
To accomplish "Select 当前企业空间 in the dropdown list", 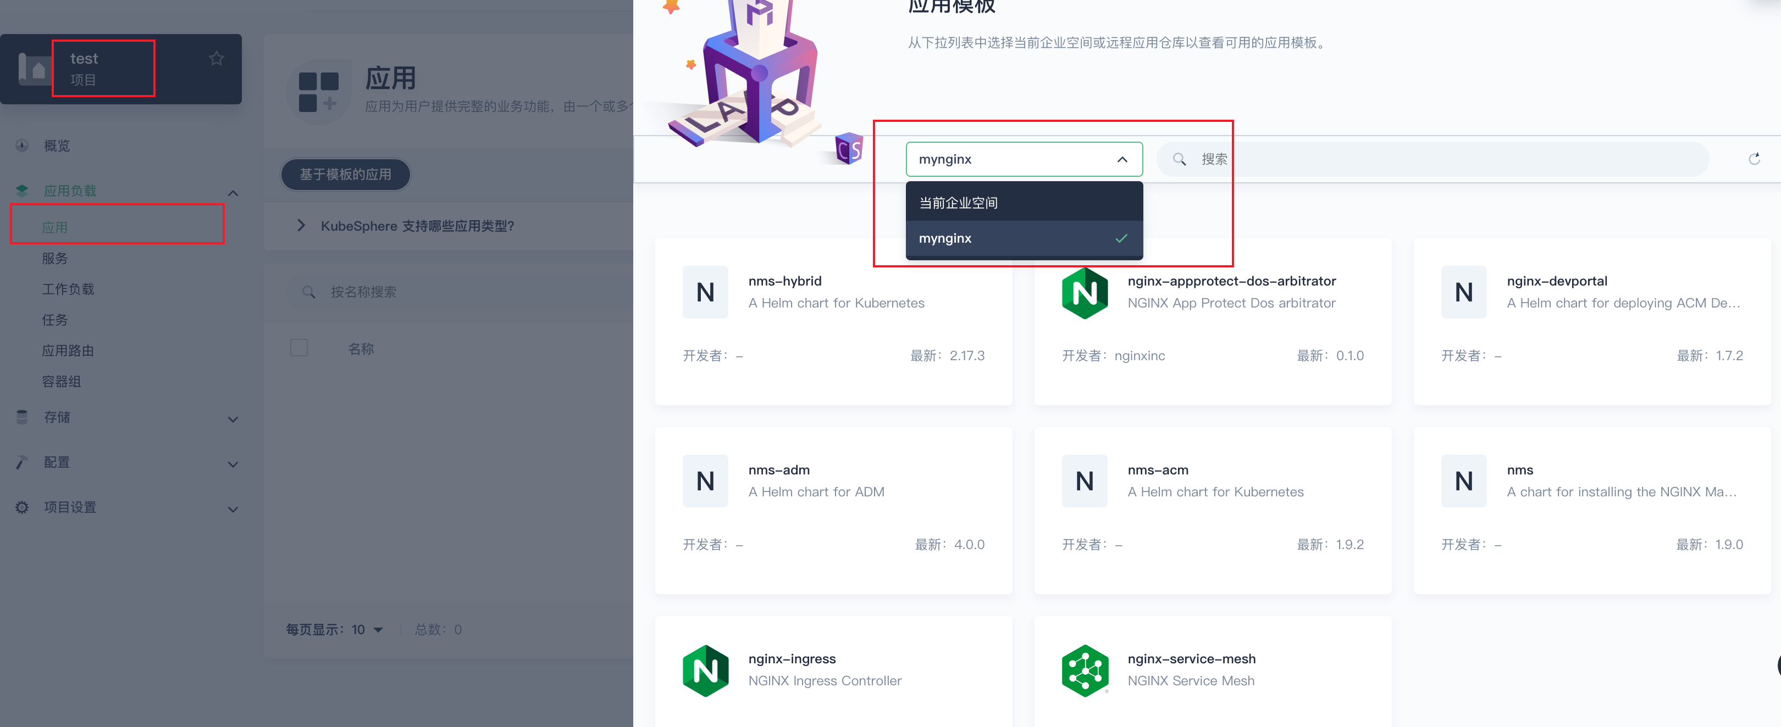I will pos(1024,202).
